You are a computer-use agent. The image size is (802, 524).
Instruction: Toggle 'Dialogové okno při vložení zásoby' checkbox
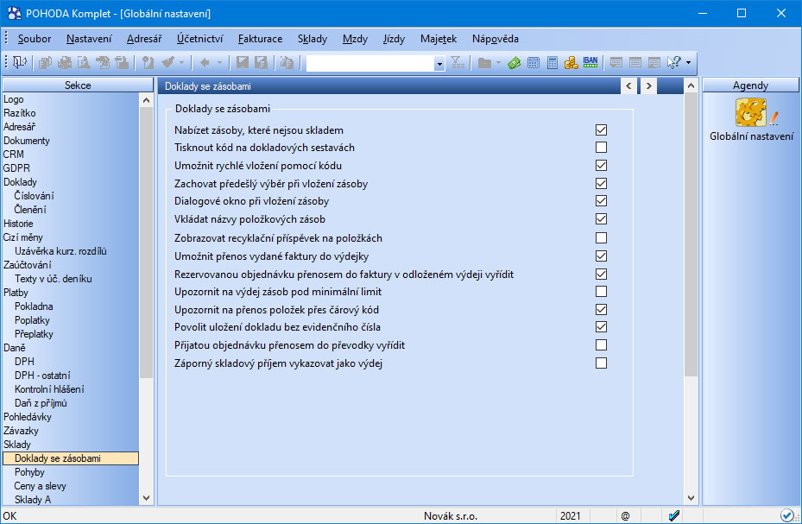(602, 201)
